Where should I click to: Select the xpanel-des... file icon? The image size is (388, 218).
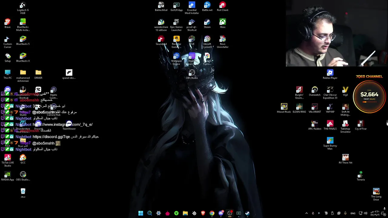[69, 74]
